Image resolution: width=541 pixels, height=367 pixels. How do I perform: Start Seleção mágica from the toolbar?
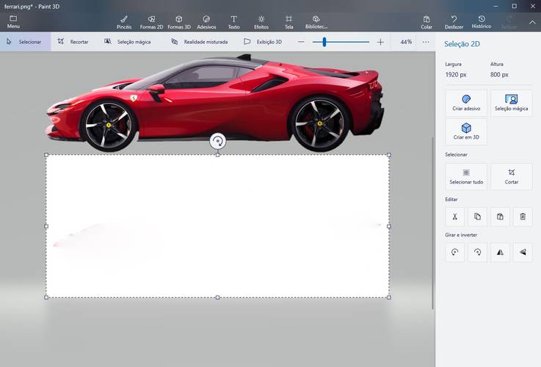[128, 42]
